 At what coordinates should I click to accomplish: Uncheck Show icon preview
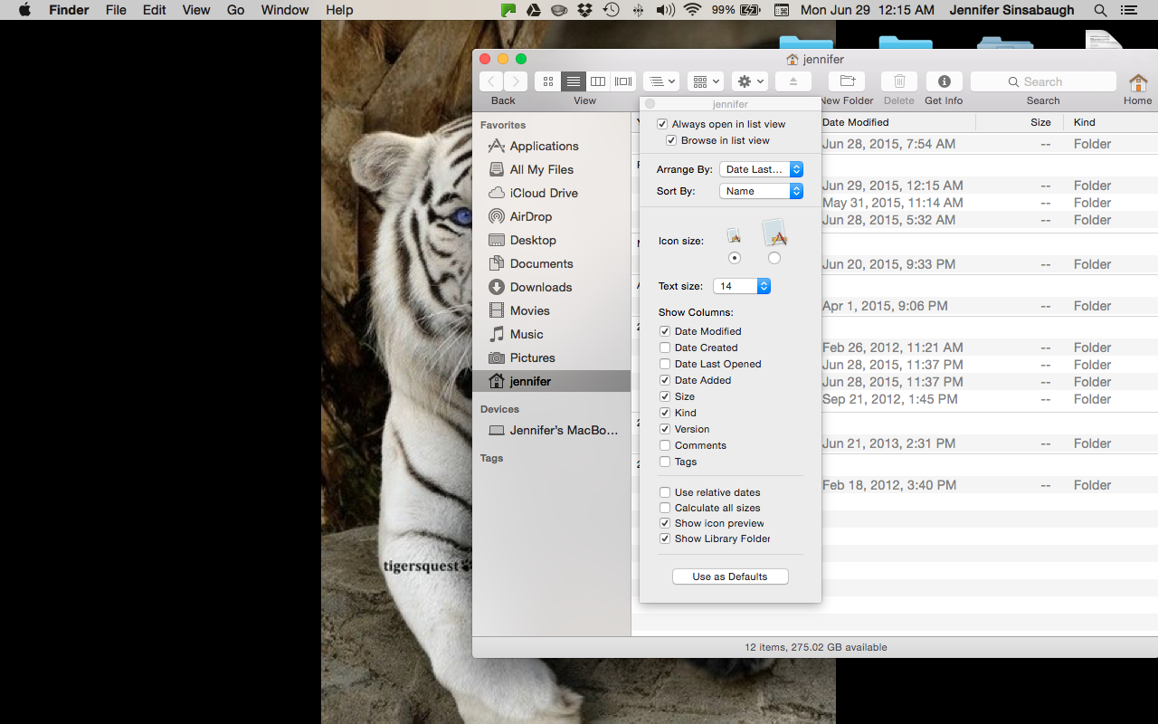(x=665, y=523)
